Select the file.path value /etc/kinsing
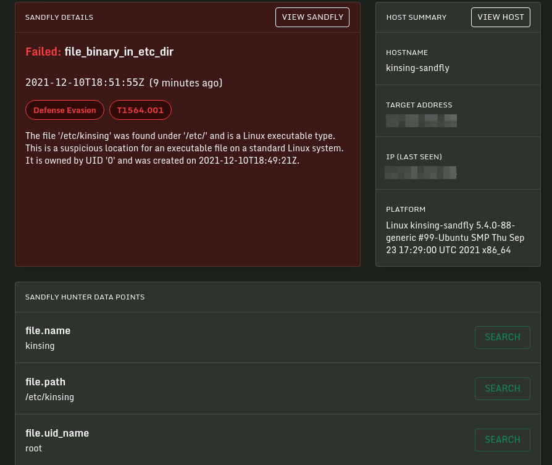Viewport: 552px width, 465px height. point(49,397)
